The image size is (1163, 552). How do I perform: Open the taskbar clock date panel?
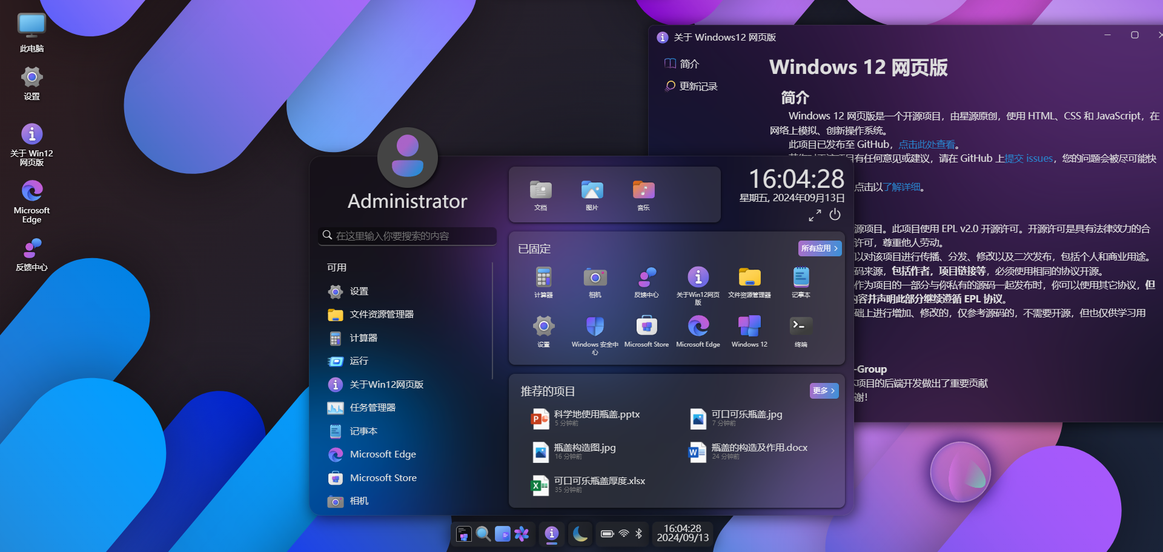click(683, 533)
